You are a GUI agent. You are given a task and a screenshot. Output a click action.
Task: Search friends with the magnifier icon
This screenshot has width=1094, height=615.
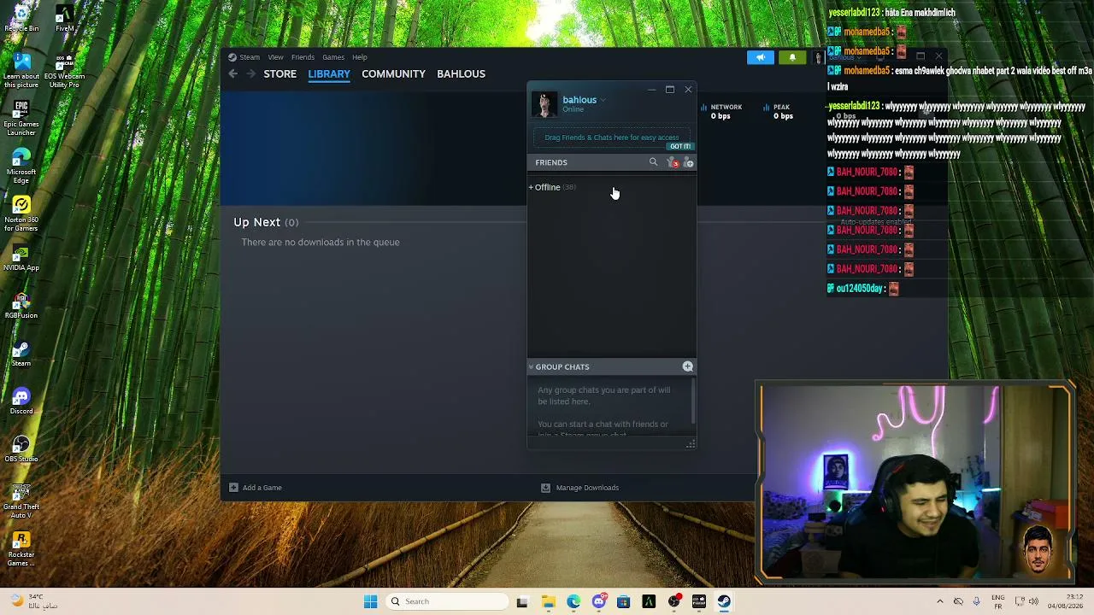(x=653, y=162)
